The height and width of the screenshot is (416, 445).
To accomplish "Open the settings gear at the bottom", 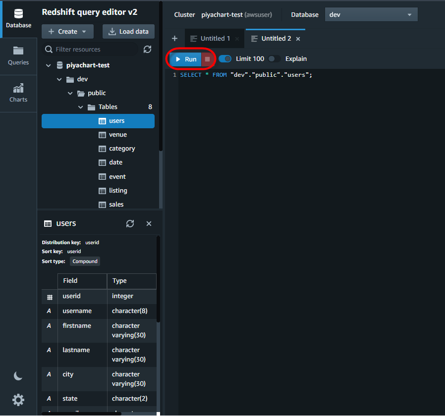I will [18, 400].
